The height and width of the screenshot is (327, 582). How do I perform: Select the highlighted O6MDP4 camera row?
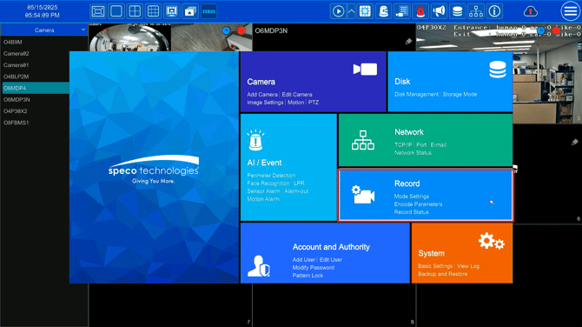35,88
